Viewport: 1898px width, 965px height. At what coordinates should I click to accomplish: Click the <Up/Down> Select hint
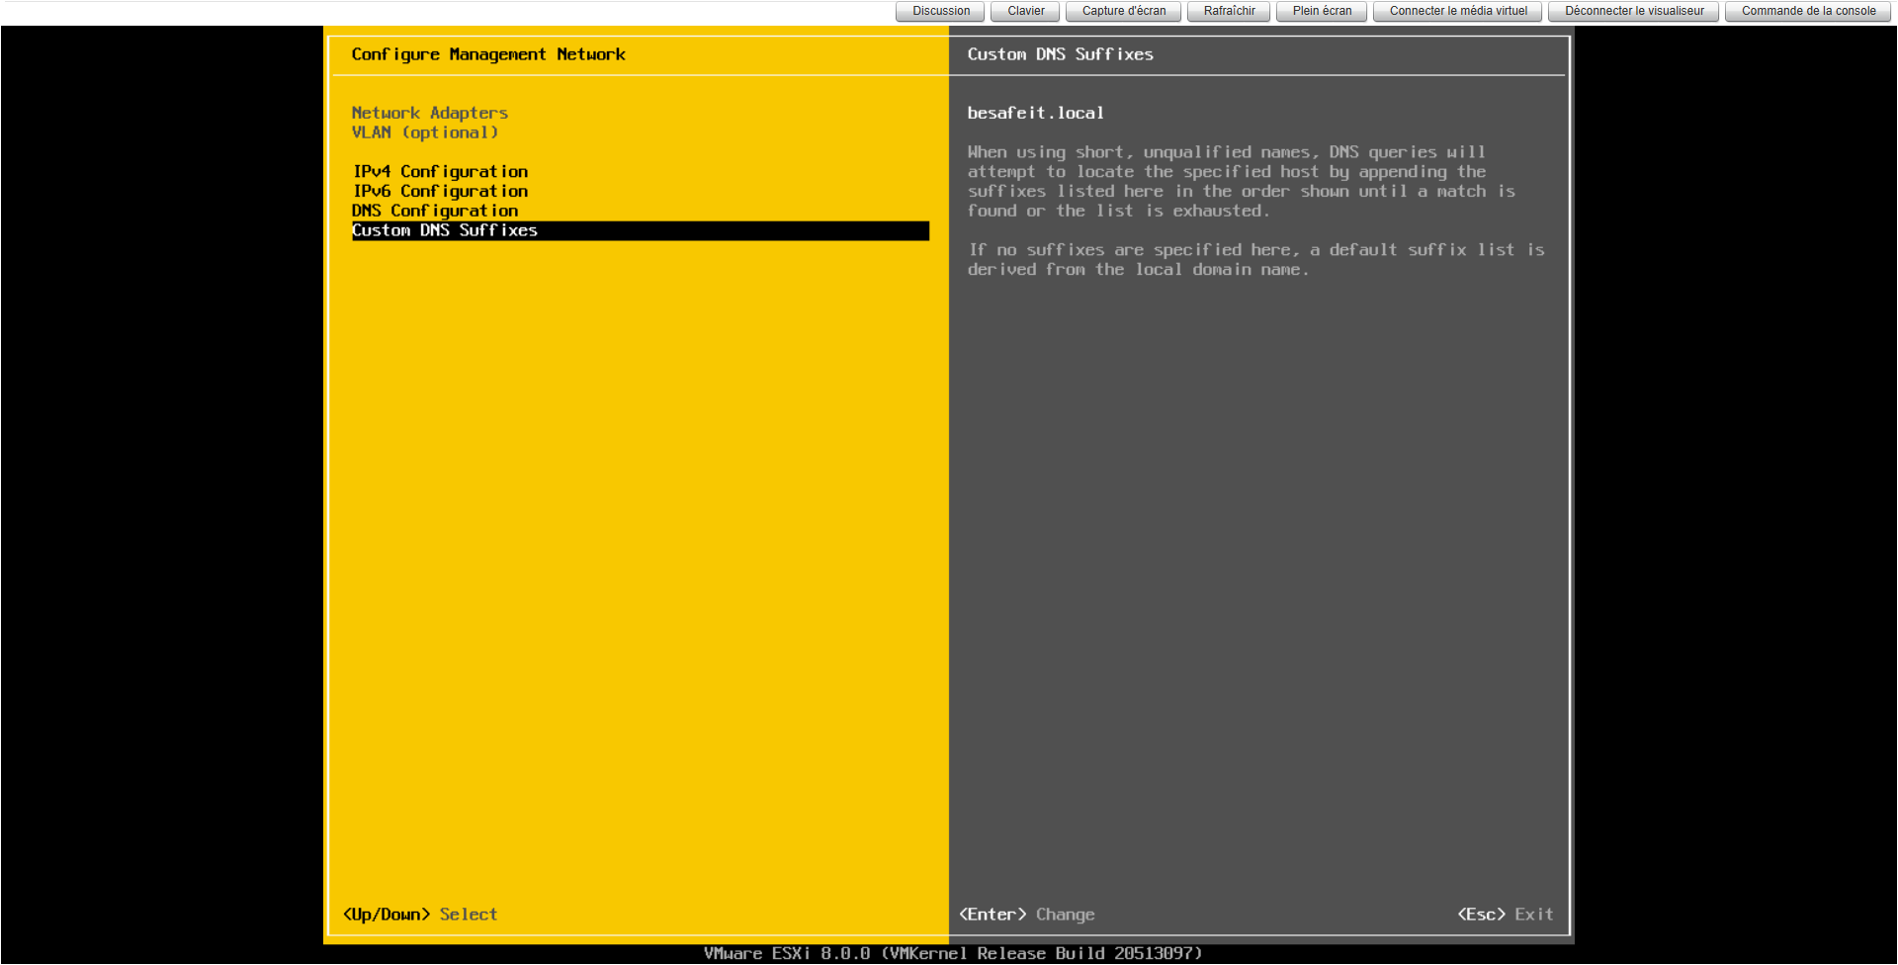pyautogui.click(x=420, y=915)
